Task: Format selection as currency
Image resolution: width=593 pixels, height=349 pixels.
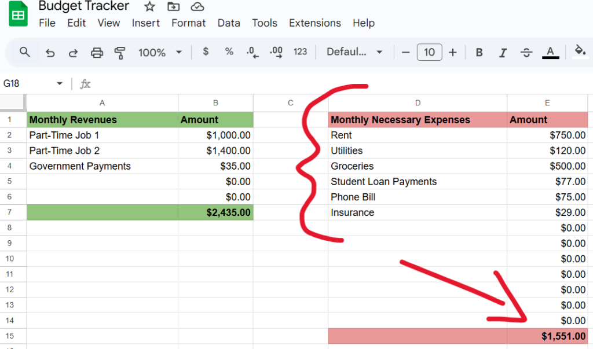Action: [205, 52]
